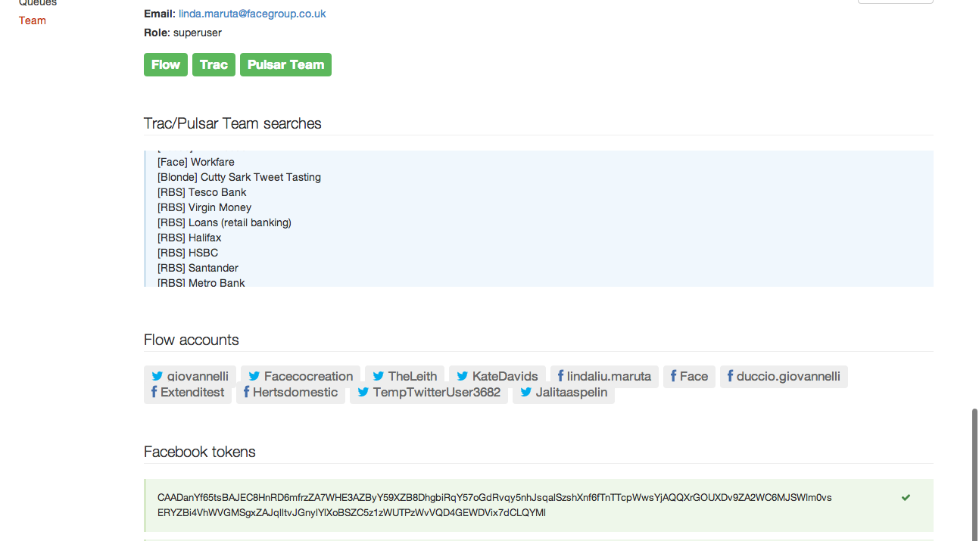Open Queues in the left sidebar
This screenshot has height=541, width=979.
point(38,3)
